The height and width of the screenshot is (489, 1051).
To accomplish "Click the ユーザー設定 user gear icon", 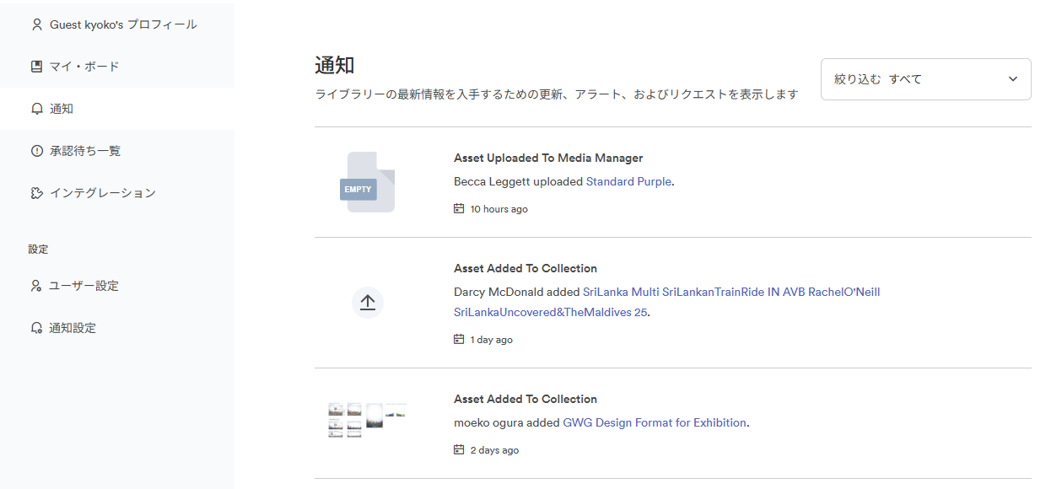I will click(36, 286).
